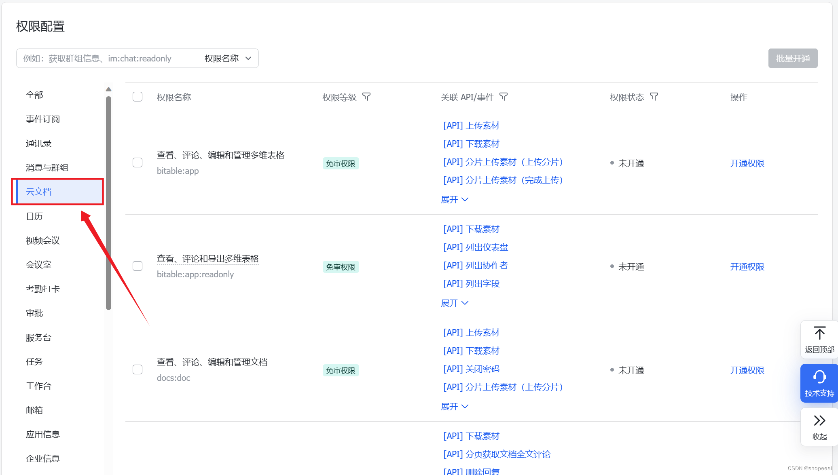Click the 批量开通 button
The image size is (838, 475).
click(792, 58)
